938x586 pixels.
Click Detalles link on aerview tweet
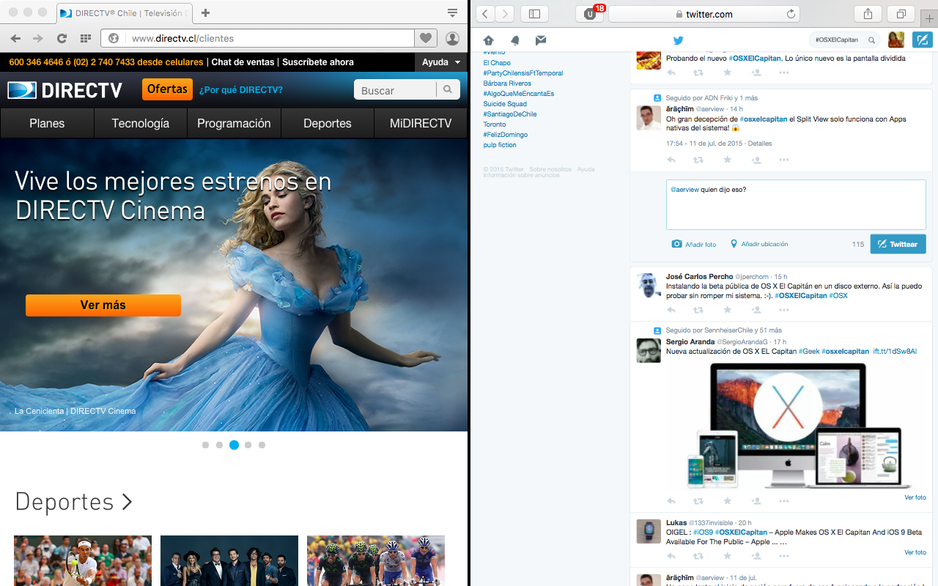pyautogui.click(x=760, y=144)
